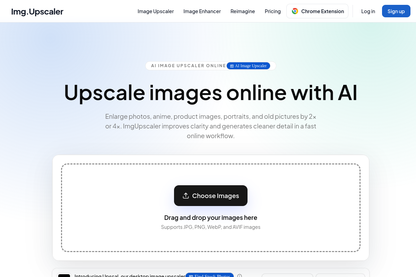Open the Image Enhancer menu item
416x277 pixels.
click(202, 11)
